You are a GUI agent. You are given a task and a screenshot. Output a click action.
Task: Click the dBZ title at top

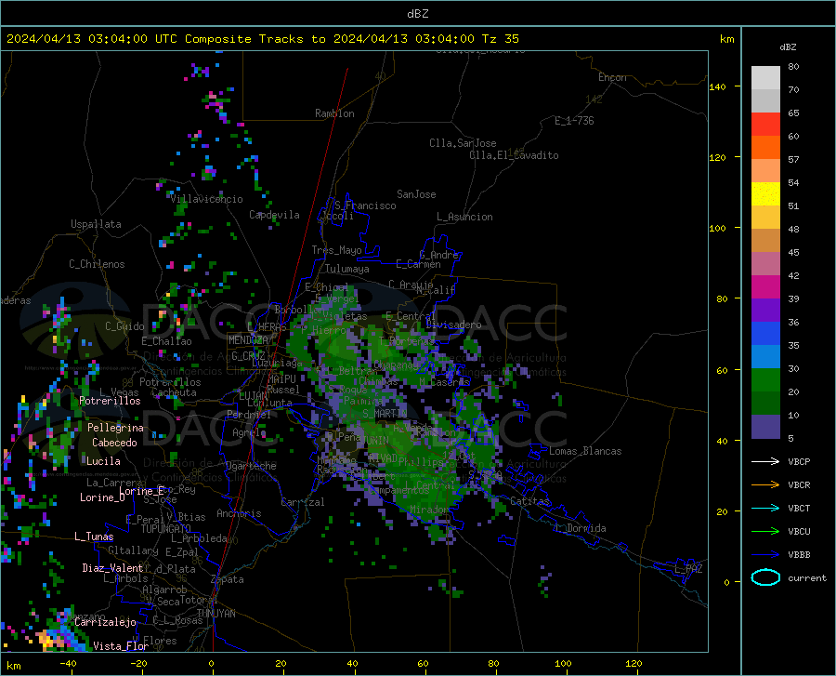click(417, 14)
